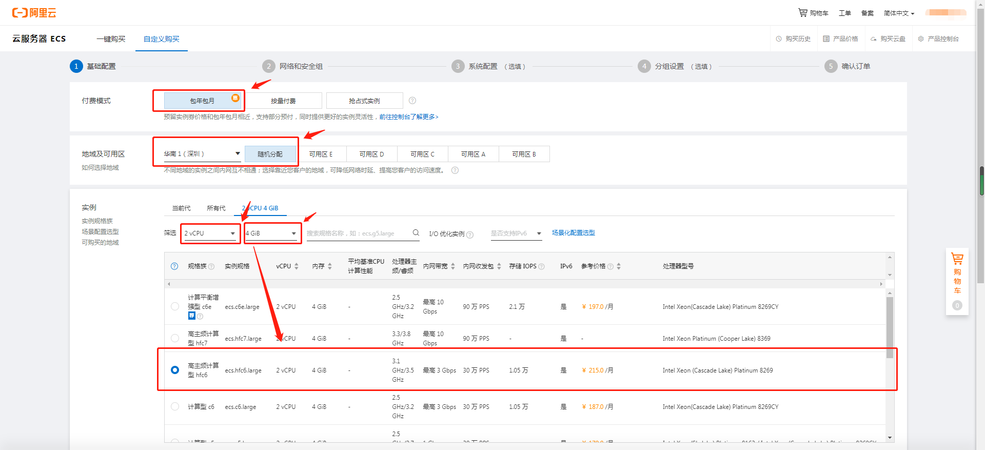
Task: Open 产品控制台 console icon
Action: coord(921,39)
